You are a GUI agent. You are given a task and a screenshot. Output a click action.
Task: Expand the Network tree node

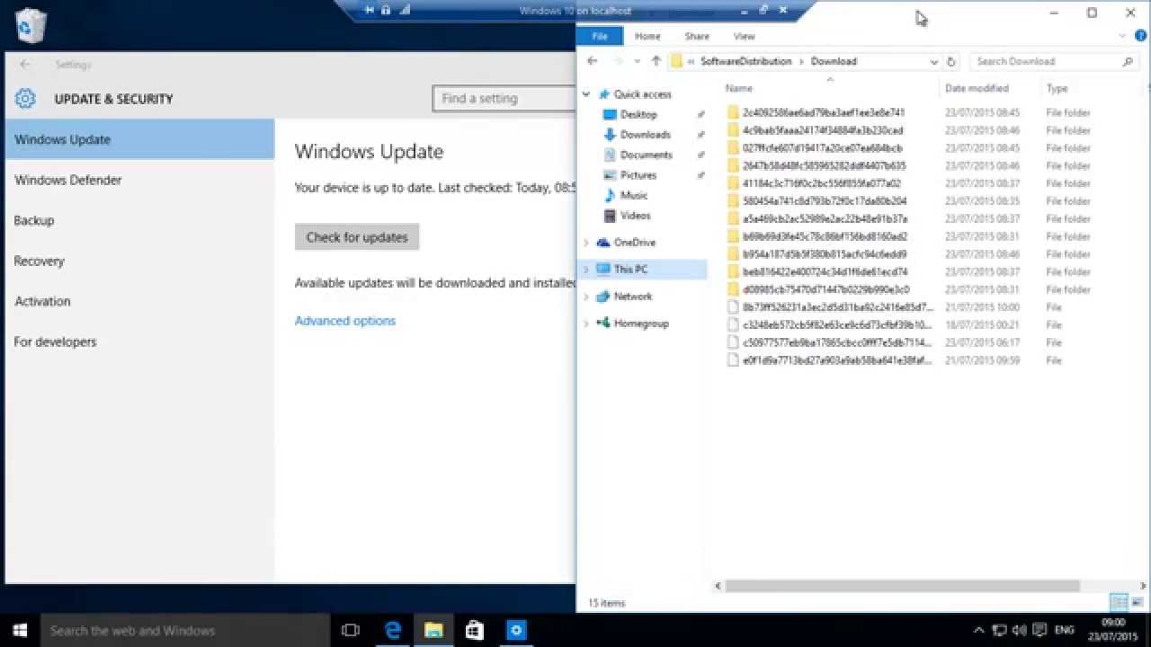(586, 297)
